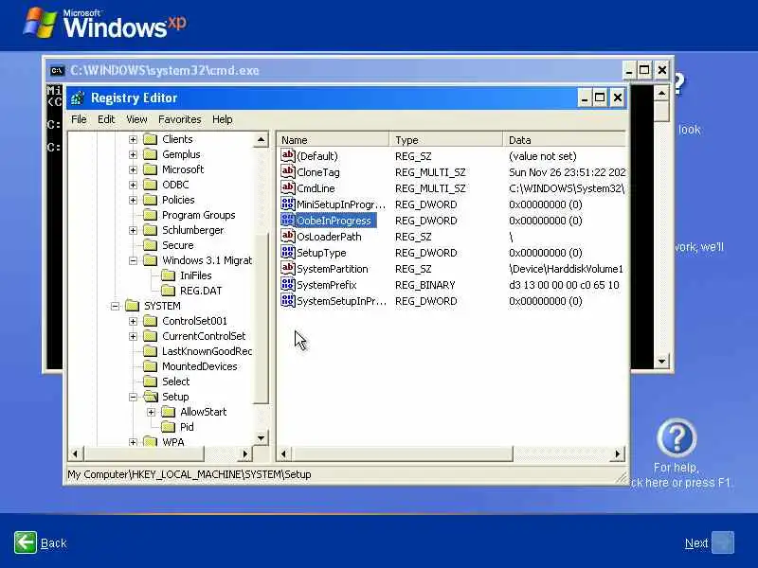The height and width of the screenshot is (568, 758).
Task: Click the green Back arrow icon
Action: (26, 542)
